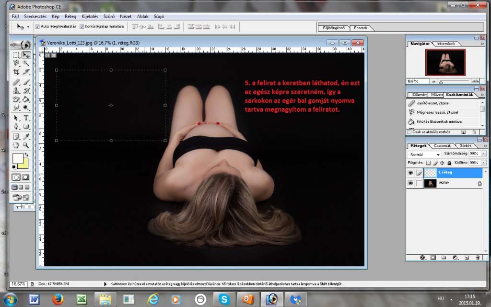Screen dimensions: 491x307
Task: Open the 'Normál' blend mode dropdown
Action: [424, 154]
